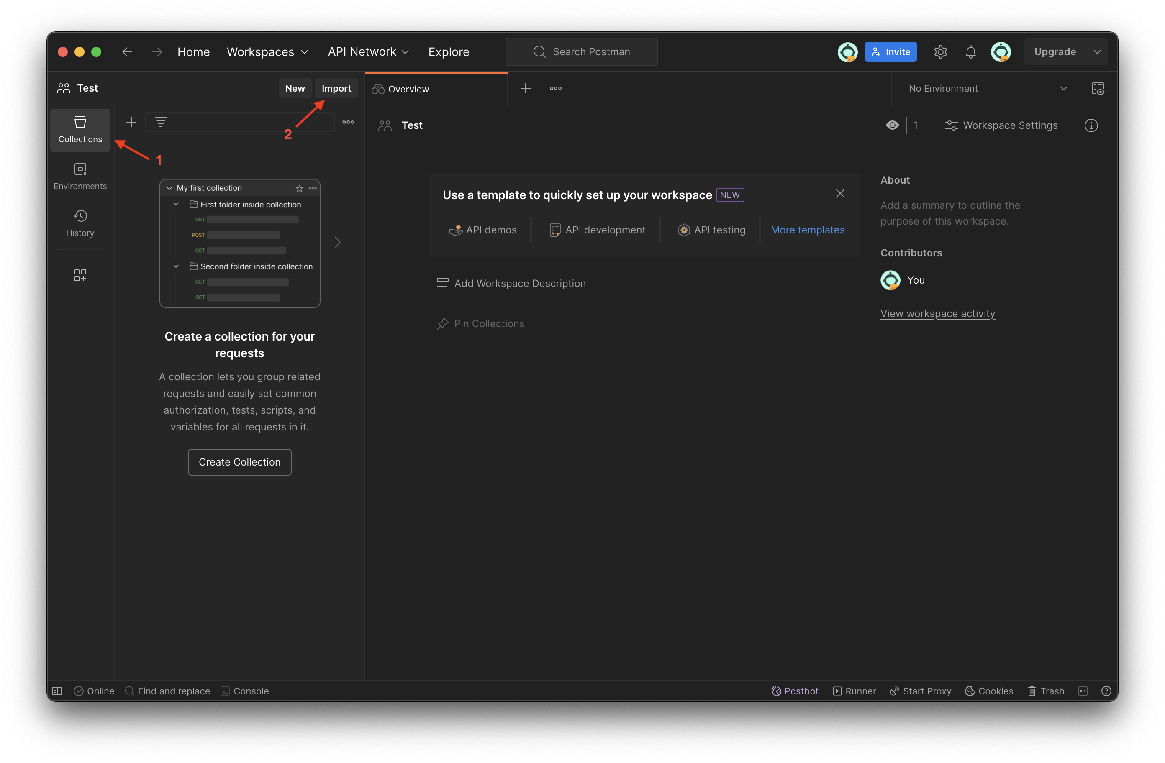Toggle the sidebar visibility in the status bar

57,691
